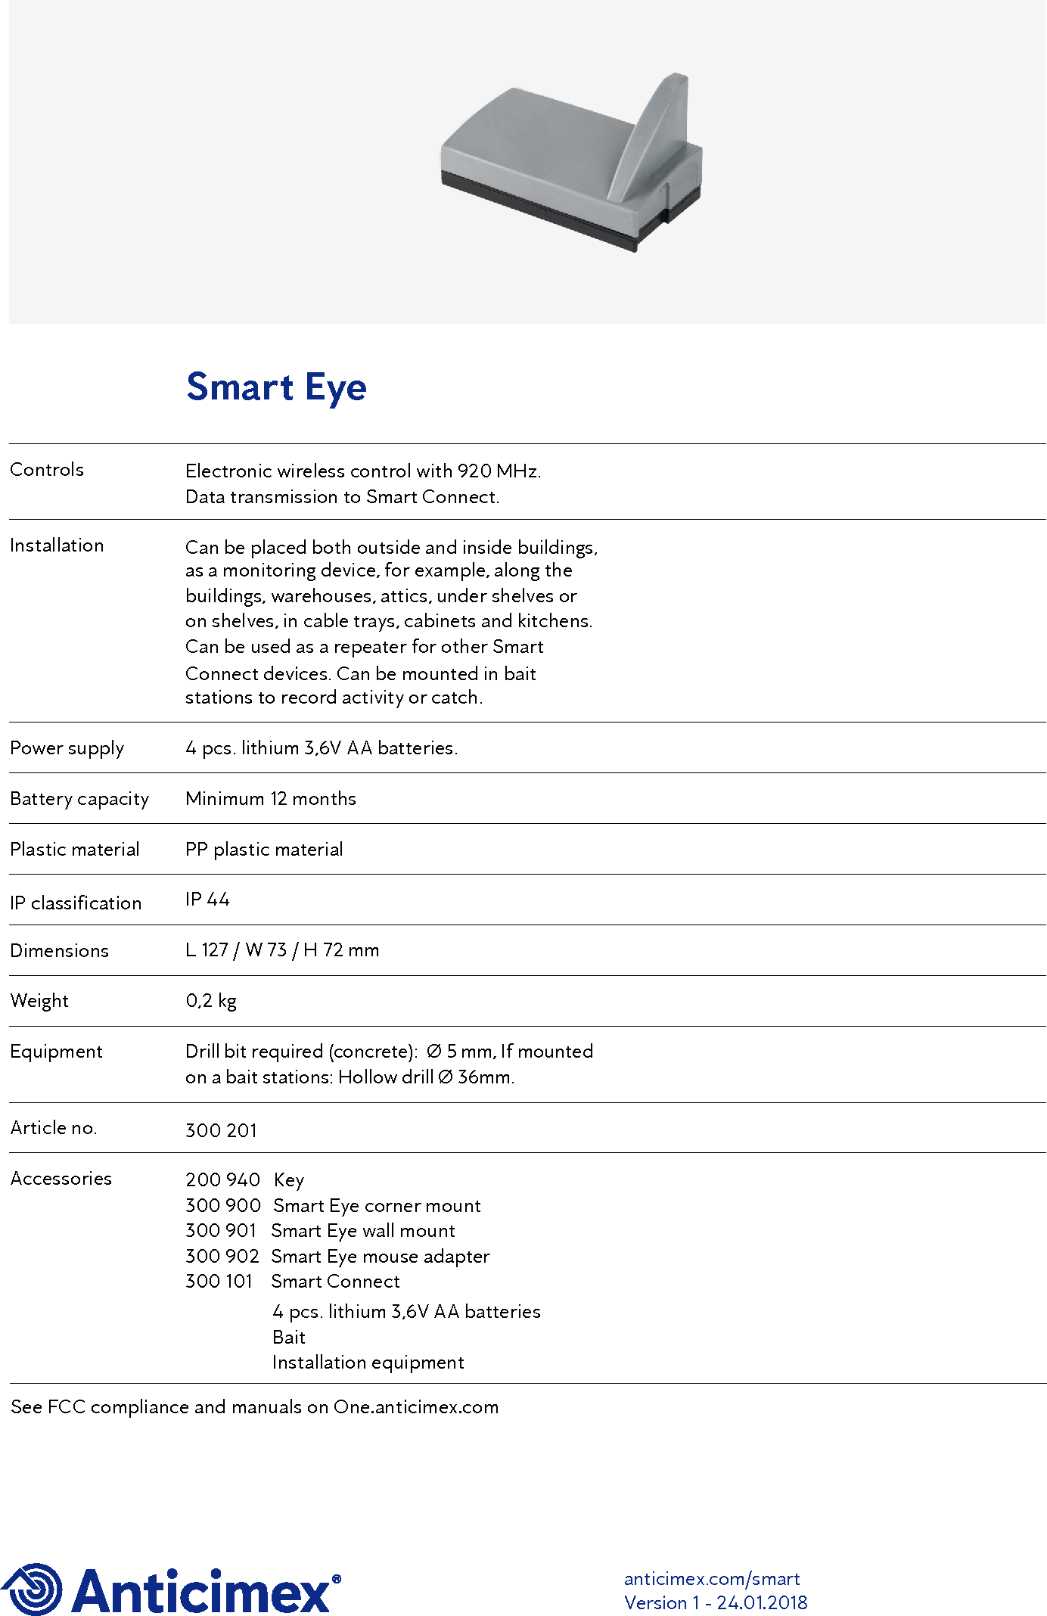Click 'Hollow drill Ø 36mm' line

(350, 1077)
